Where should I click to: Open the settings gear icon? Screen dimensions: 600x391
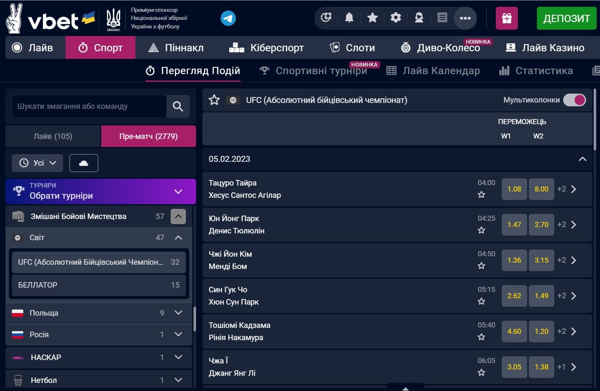tap(395, 17)
